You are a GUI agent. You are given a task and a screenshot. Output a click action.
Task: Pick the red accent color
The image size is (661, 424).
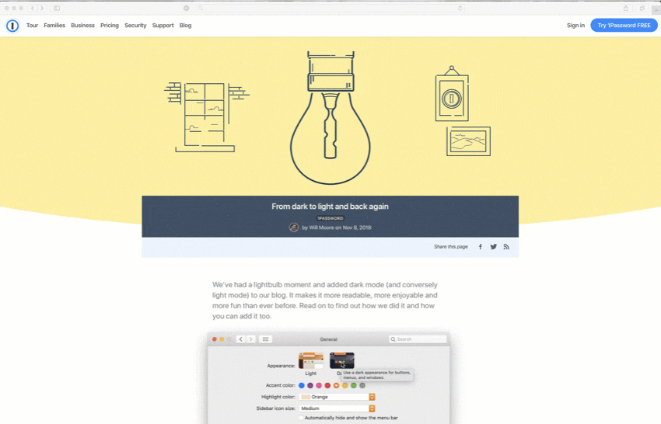(327, 385)
